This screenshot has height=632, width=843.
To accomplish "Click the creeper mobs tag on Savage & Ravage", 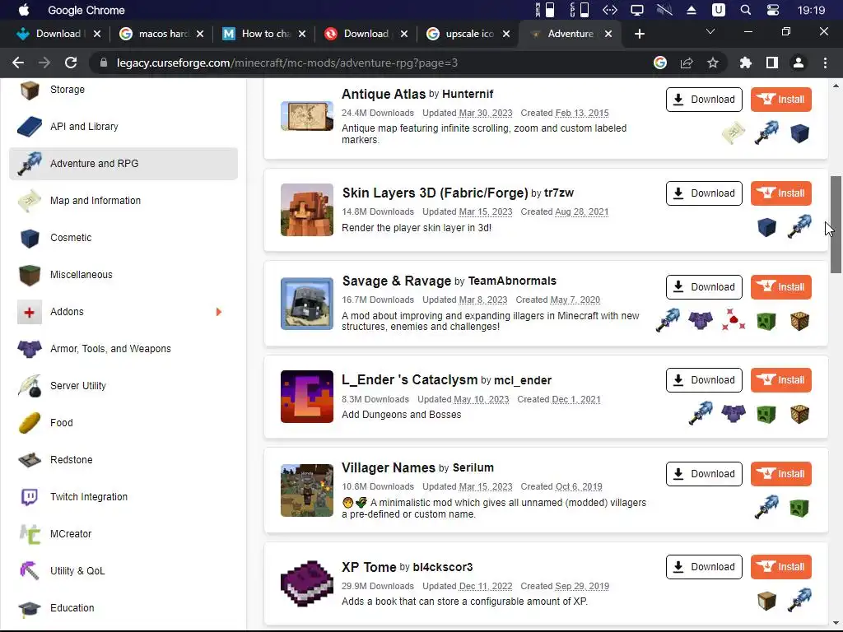I will coord(766,321).
